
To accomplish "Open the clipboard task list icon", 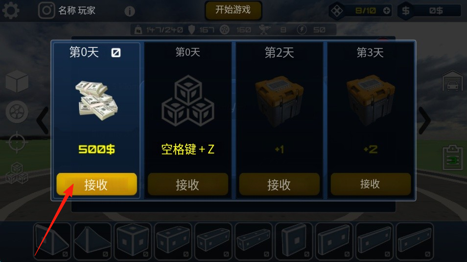I will (452, 157).
